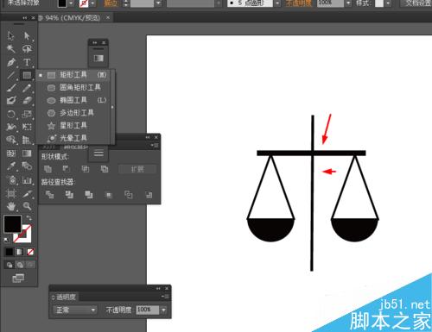
Task: Select the Hand tool
Action: (11, 206)
